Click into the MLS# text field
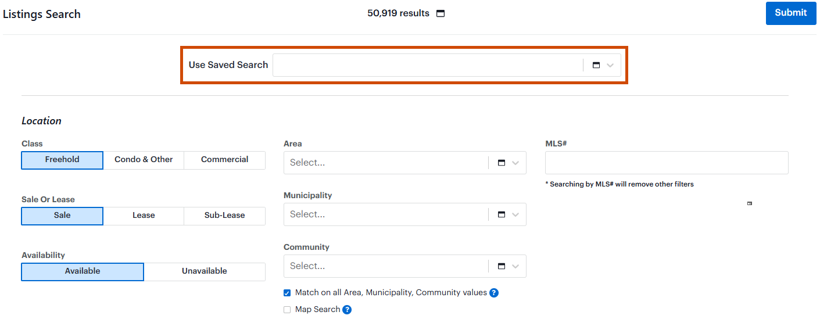 [666, 163]
